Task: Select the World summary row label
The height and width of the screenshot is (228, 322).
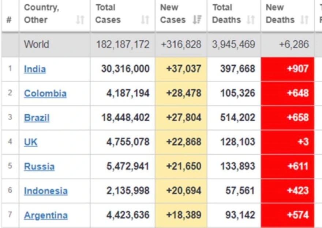Action: (37, 44)
